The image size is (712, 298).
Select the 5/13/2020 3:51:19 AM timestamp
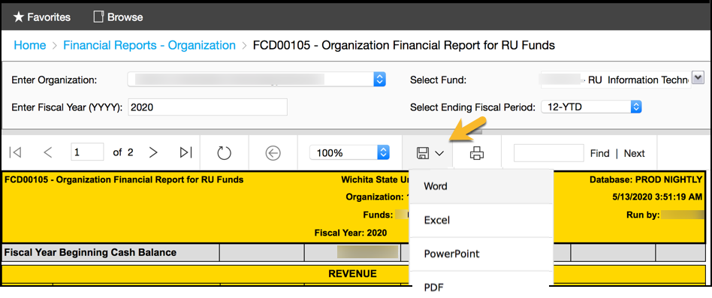pos(657,197)
